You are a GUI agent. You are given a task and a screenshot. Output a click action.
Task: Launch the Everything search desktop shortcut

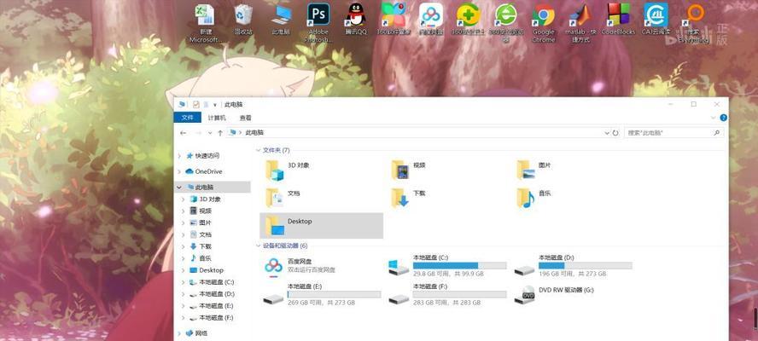693,23
